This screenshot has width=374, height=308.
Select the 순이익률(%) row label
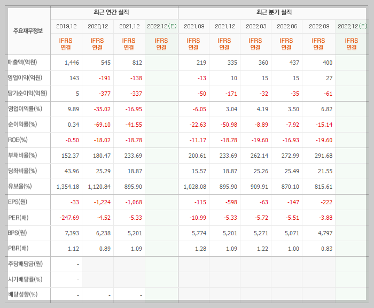22,125
